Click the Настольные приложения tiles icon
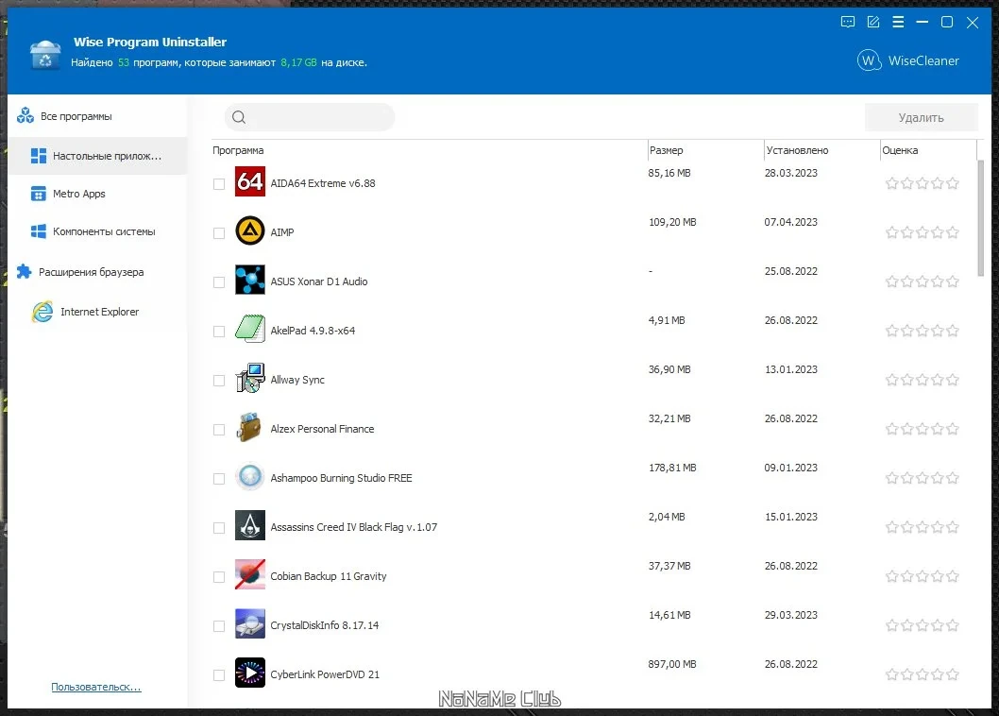This screenshot has width=999, height=716. coord(38,156)
